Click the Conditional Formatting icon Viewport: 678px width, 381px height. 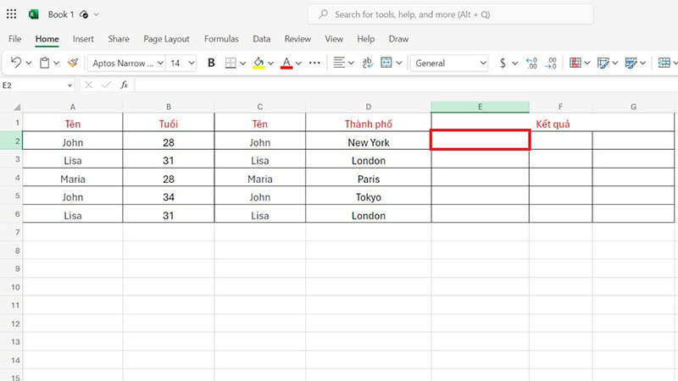point(575,63)
